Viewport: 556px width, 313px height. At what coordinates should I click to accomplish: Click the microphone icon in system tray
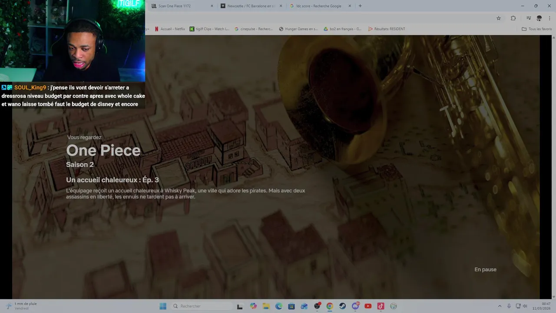pyautogui.click(x=509, y=306)
